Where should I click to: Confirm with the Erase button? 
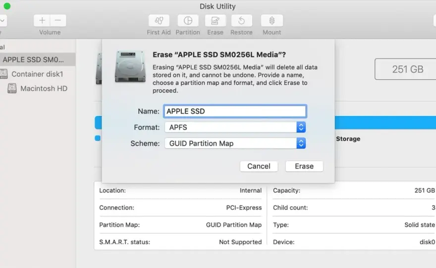click(304, 166)
